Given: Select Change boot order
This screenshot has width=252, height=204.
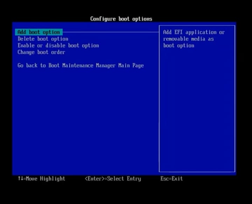Looking at the screenshot, I should (x=41, y=52).
